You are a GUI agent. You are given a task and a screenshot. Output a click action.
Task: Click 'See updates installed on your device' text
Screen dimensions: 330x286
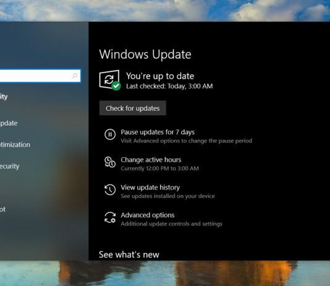point(167,196)
